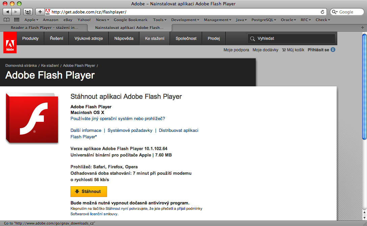
Task: Click the Adobe logo in the header
Action: (x=10, y=43)
